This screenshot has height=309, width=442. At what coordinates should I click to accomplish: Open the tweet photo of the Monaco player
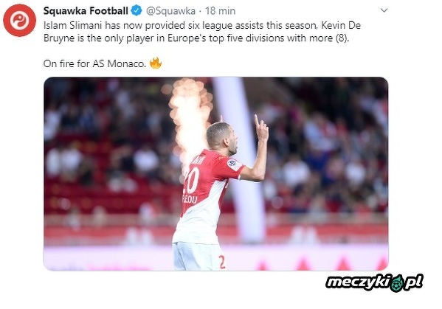[x=216, y=174]
